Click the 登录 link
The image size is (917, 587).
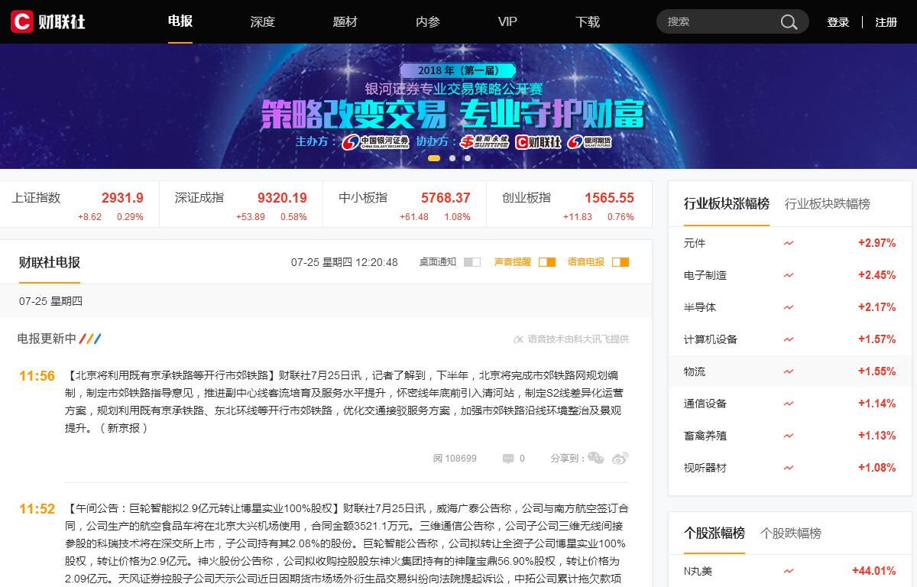[838, 22]
